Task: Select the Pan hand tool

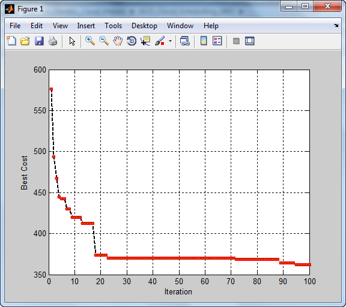Action: 118,41
